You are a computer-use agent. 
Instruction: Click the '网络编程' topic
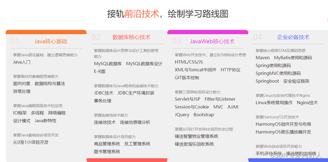point(57,113)
